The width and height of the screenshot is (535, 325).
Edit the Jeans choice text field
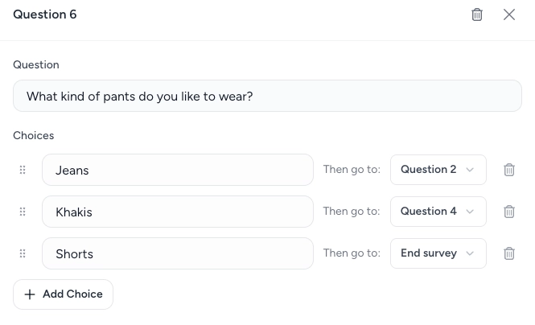tap(177, 170)
